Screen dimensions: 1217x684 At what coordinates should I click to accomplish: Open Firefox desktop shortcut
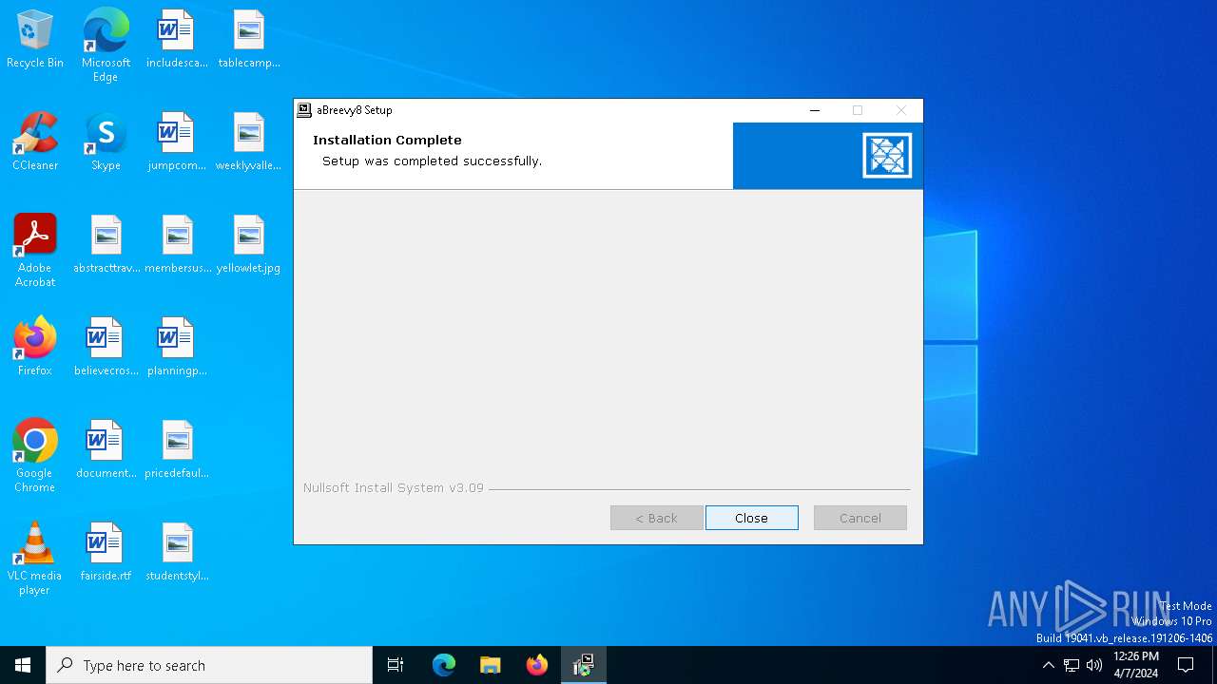click(35, 348)
